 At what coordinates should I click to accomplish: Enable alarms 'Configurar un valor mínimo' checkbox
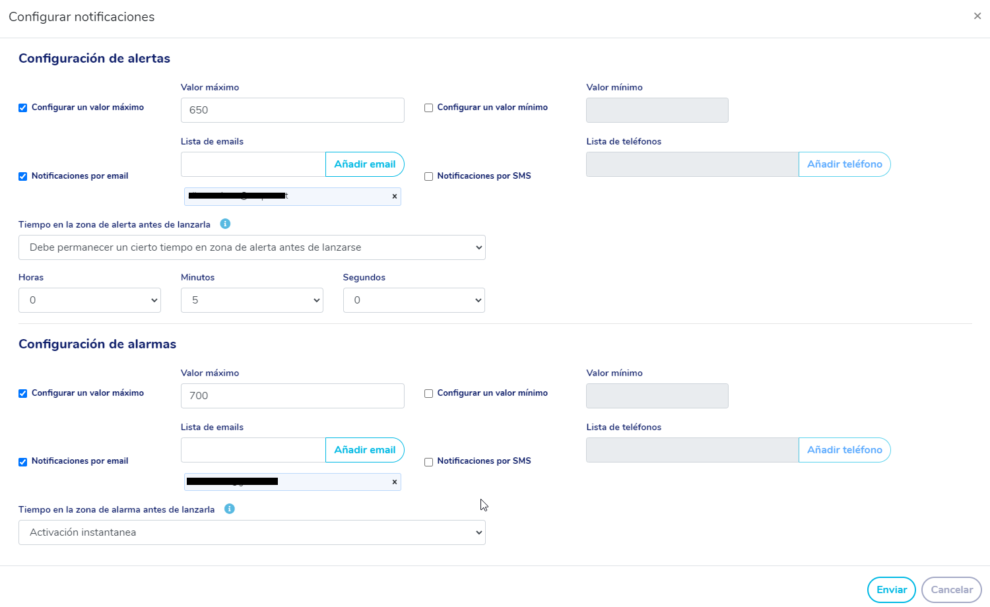(428, 393)
